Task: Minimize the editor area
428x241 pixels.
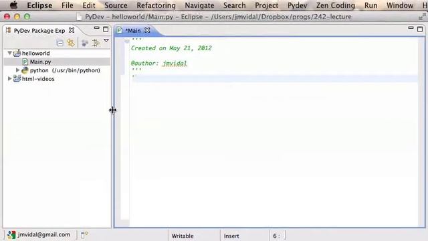Action: 411,28
